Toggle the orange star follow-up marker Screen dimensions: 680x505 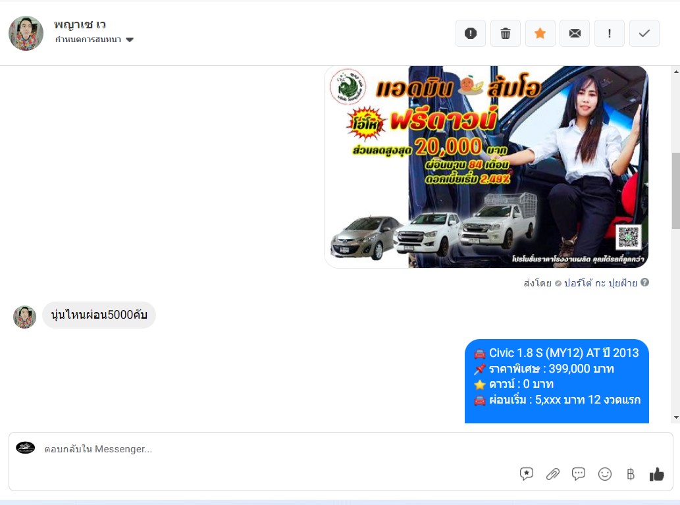point(540,33)
